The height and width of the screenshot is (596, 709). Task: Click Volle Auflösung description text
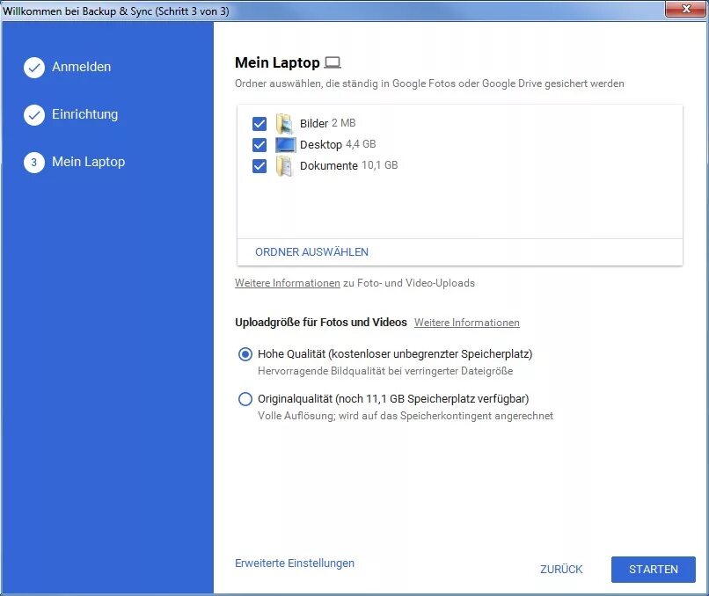click(406, 416)
